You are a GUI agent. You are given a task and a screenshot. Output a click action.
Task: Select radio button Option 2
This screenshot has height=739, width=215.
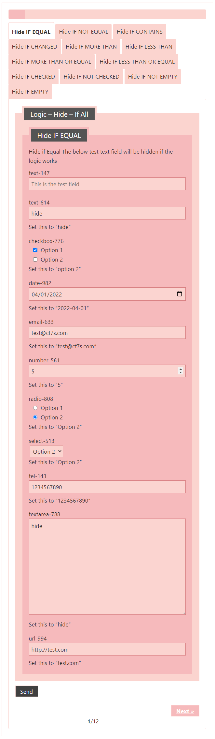pyautogui.click(x=35, y=417)
